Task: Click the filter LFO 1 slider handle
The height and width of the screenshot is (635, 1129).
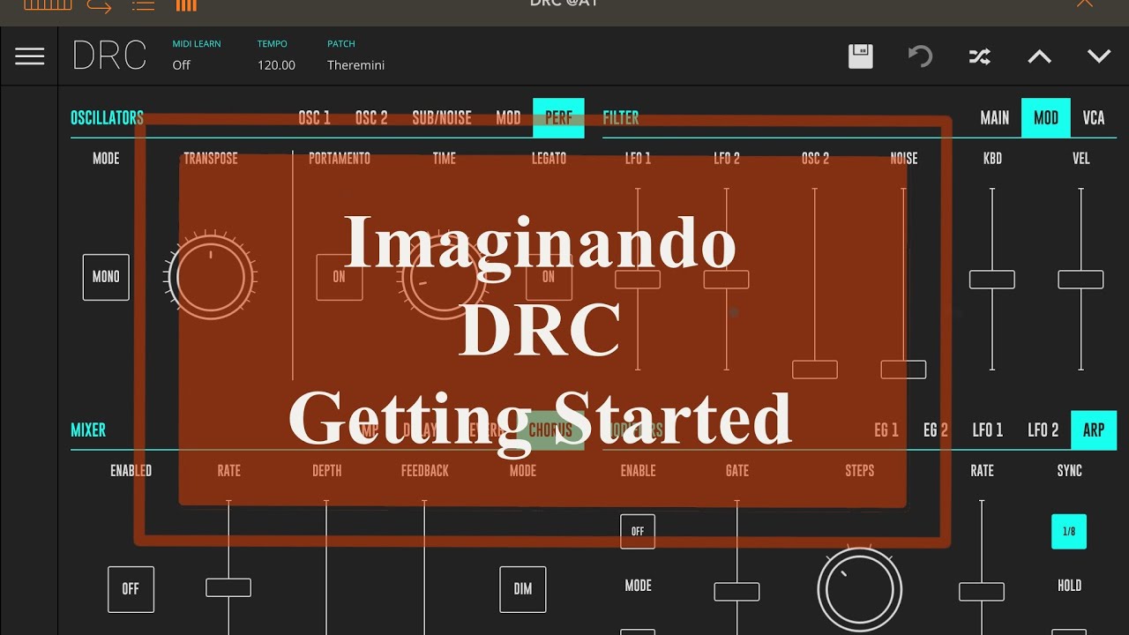Action: pos(638,280)
